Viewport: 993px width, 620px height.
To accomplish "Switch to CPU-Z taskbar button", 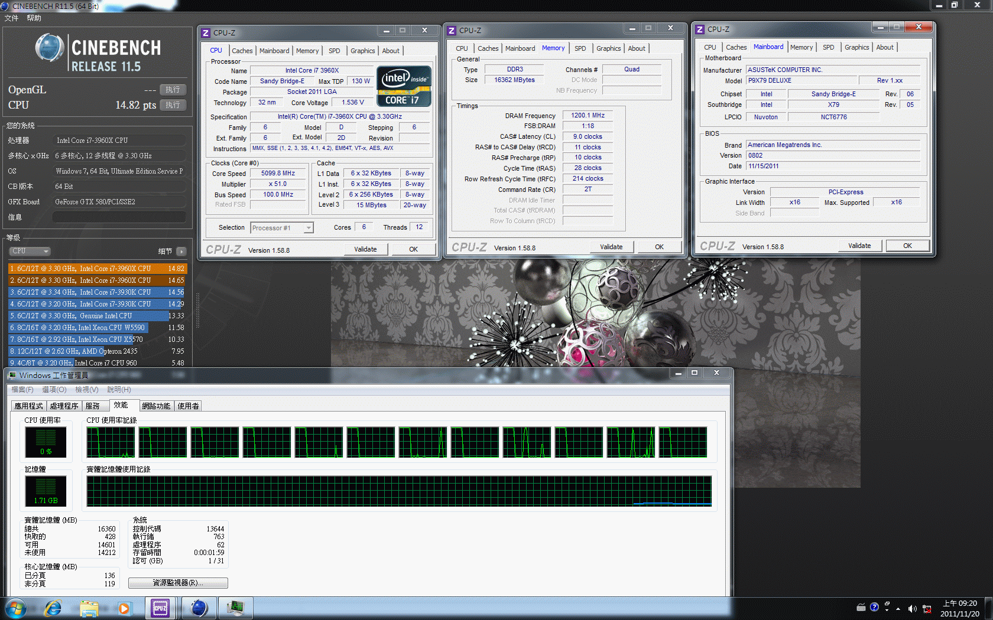I will pos(160,608).
